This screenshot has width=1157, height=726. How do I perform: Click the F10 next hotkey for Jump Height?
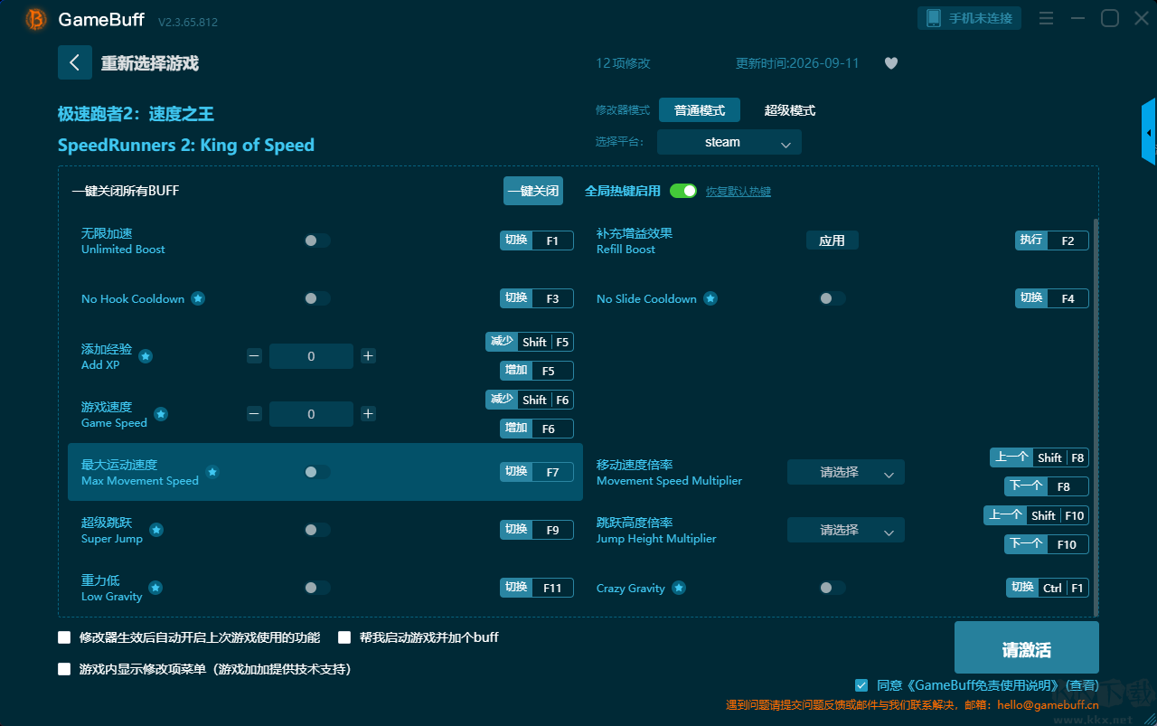click(x=1047, y=544)
